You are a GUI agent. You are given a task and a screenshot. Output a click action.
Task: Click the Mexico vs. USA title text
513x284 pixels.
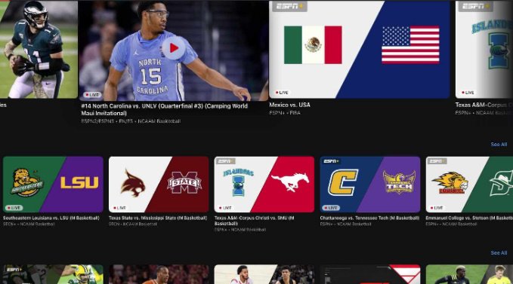point(289,105)
